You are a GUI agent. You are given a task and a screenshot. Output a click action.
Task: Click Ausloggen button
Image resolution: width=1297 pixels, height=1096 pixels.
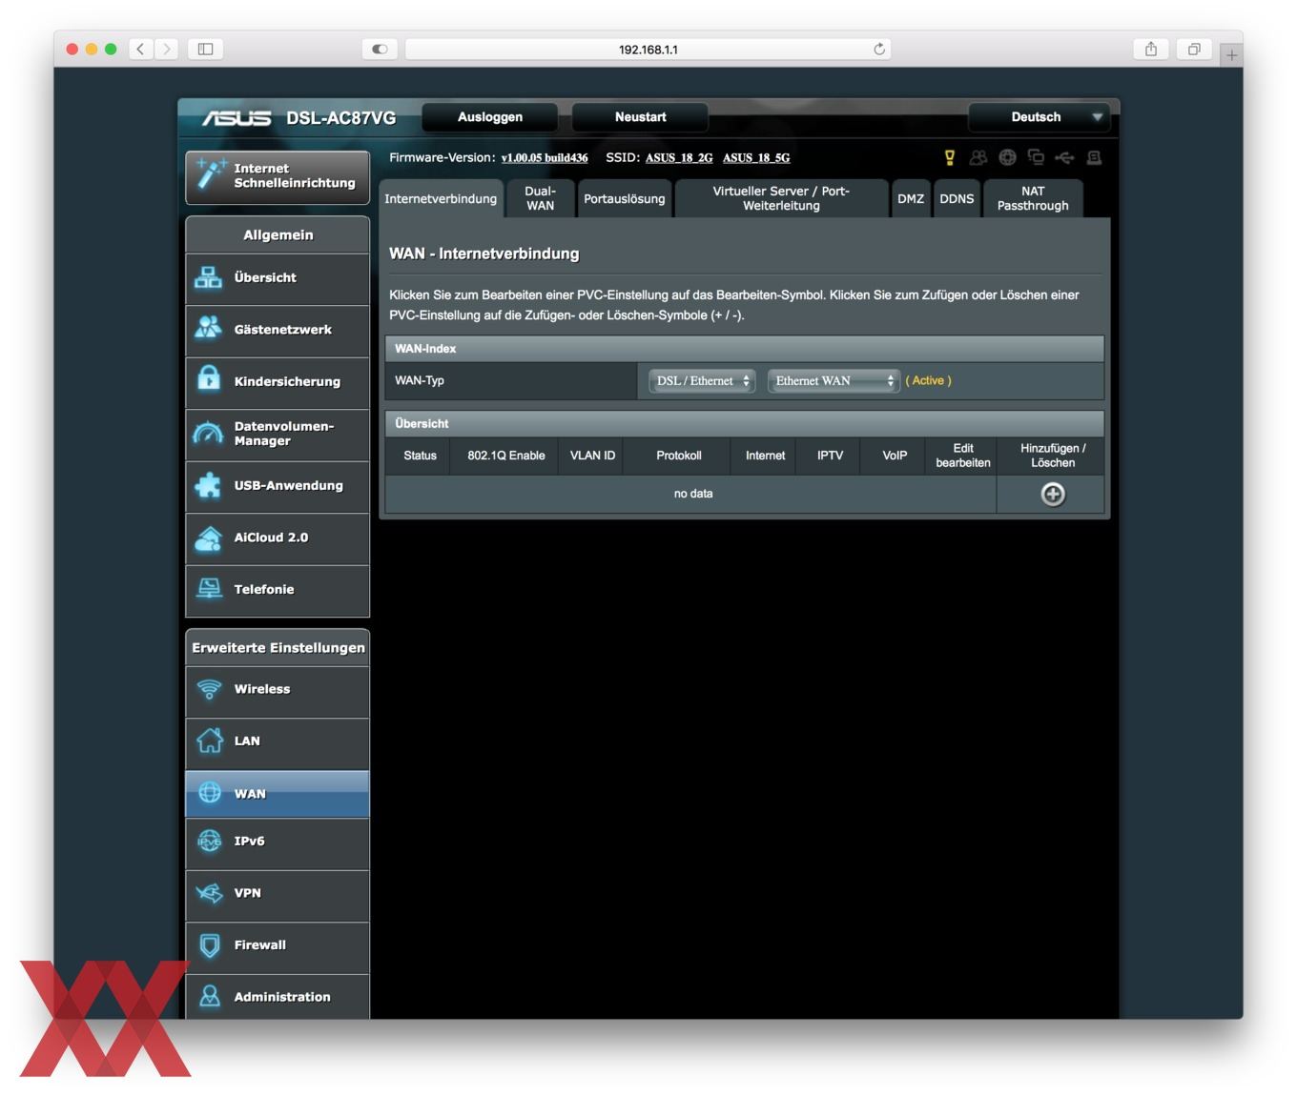490,117
